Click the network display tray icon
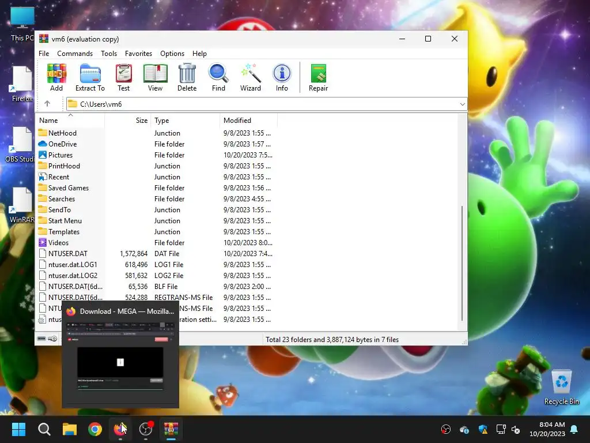This screenshot has height=443, width=590. [x=501, y=429]
